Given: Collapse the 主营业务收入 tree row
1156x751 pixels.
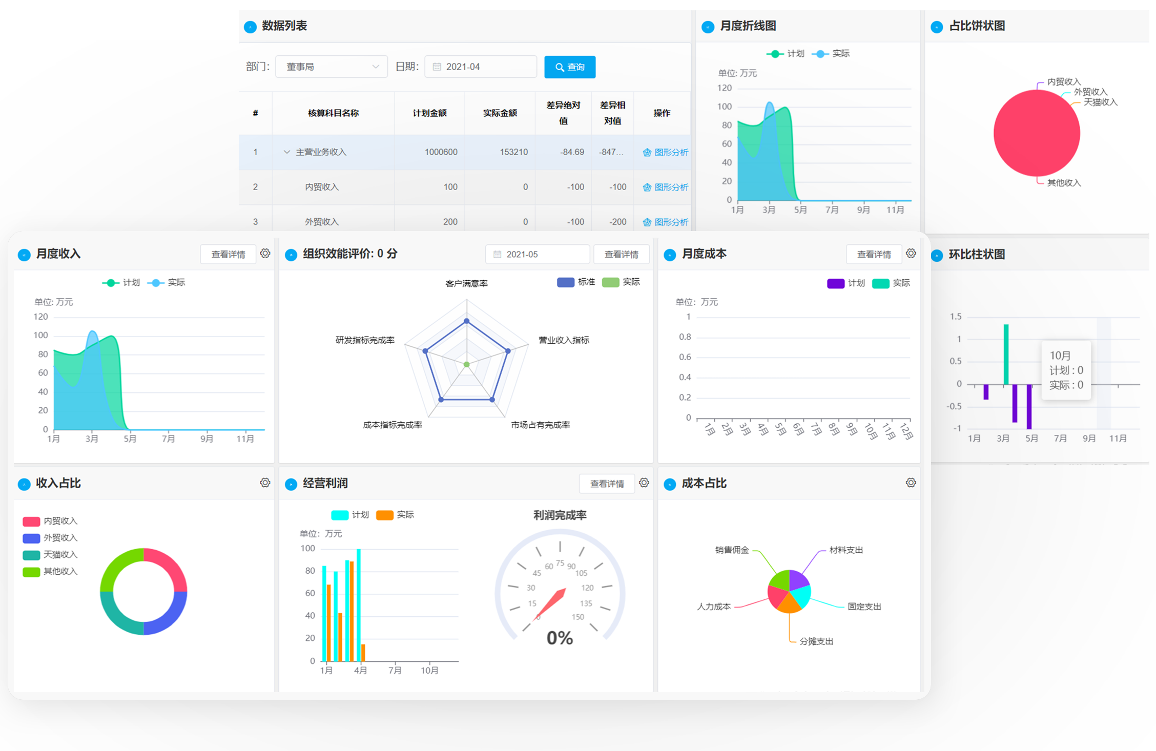Looking at the screenshot, I should [287, 152].
